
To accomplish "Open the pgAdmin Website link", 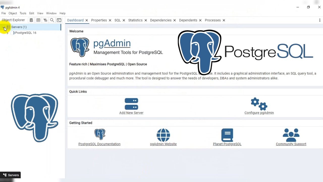I will 163,144.
